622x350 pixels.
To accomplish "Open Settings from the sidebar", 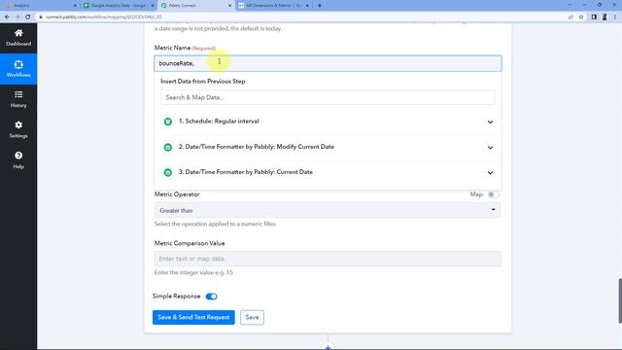I will pyautogui.click(x=18, y=129).
